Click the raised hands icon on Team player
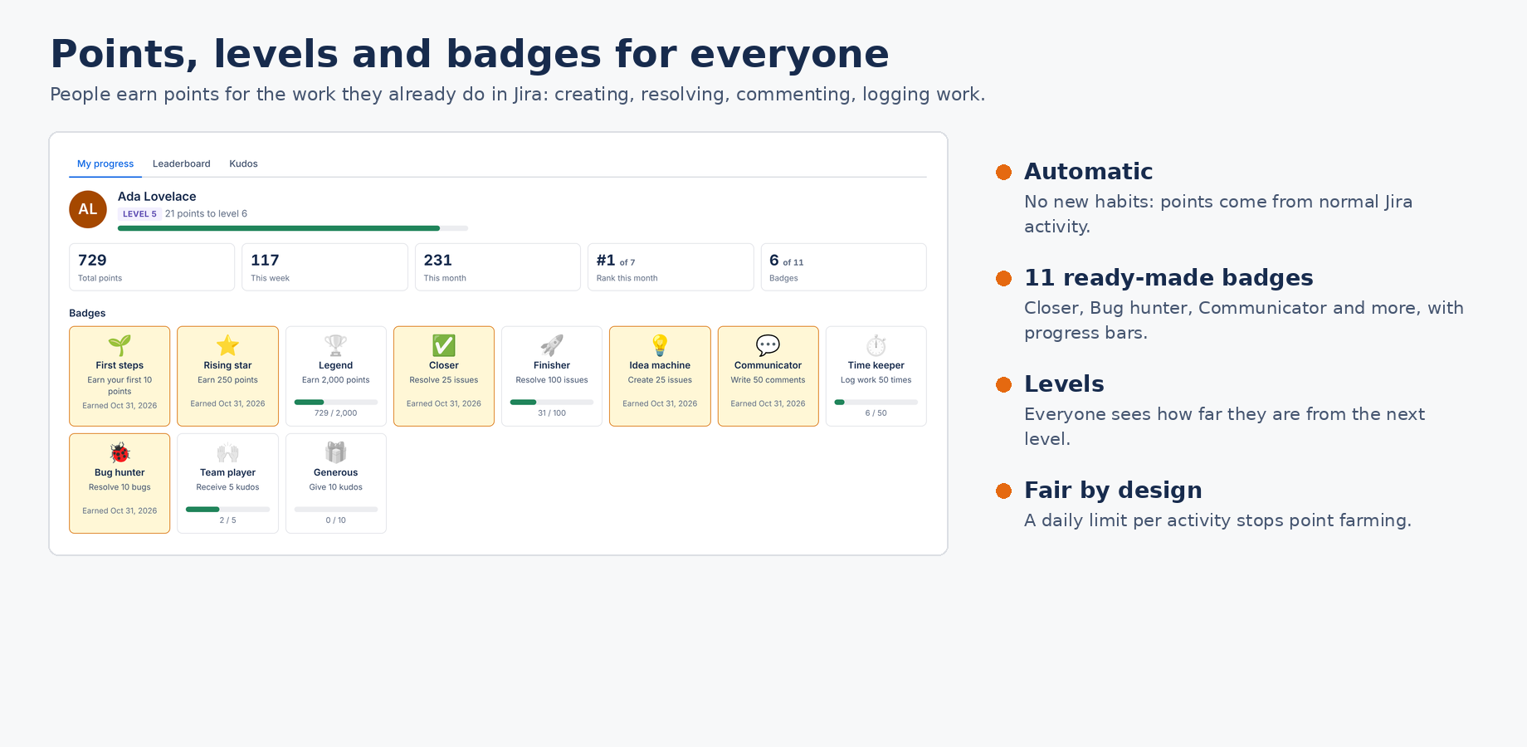Image resolution: width=1527 pixels, height=747 pixels. coord(227,452)
